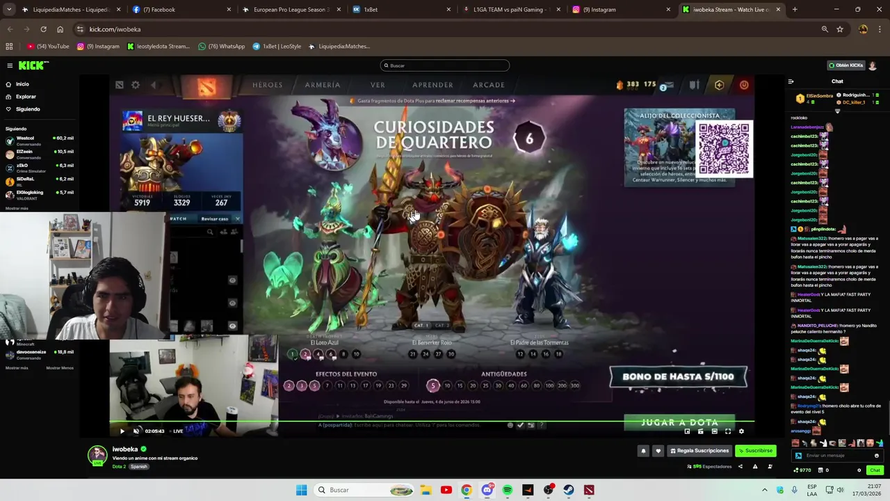The image size is (890, 501).
Task: Open Spotify from the taskbar
Action: (x=508, y=490)
